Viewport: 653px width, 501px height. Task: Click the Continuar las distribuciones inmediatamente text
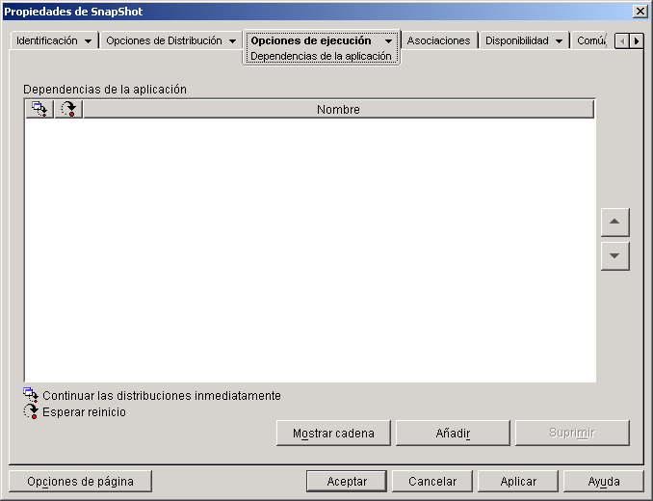point(162,395)
